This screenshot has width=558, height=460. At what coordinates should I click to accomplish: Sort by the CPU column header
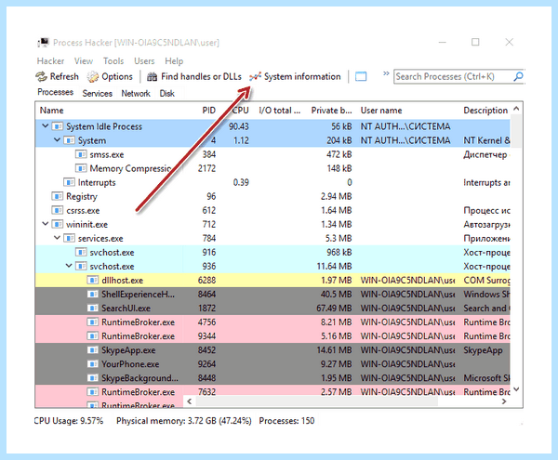241,111
